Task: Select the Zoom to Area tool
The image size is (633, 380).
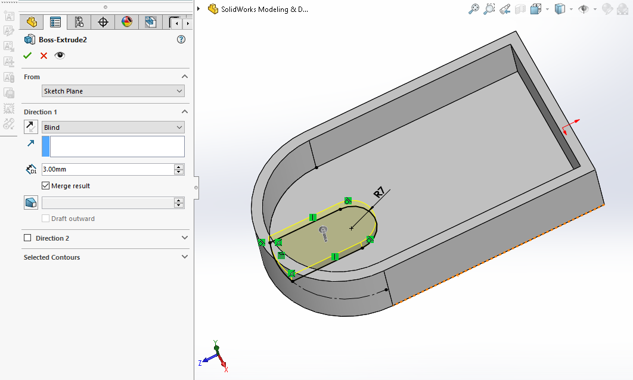Action: point(489,9)
